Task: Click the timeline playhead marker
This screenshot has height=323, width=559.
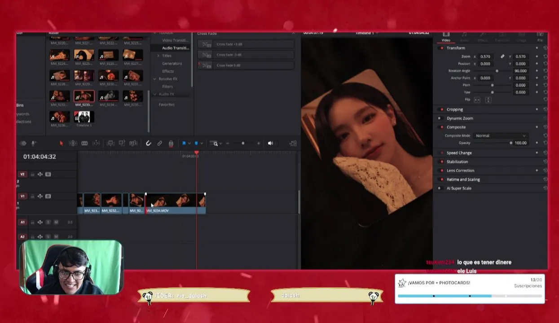Action: click(196, 153)
